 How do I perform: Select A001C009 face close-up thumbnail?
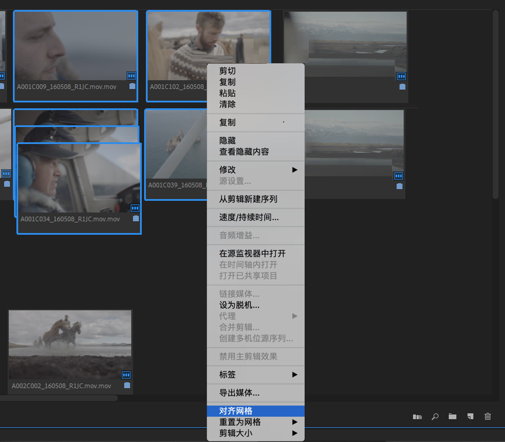[76, 46]
